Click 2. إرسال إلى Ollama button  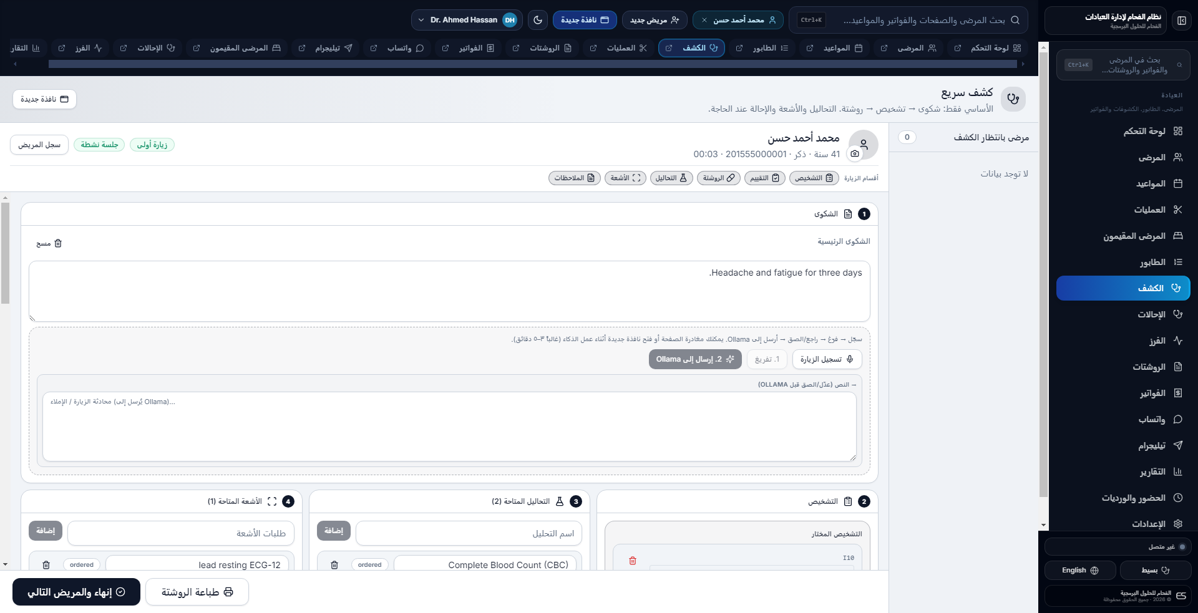pyautogui.click(x=695, y=359)
